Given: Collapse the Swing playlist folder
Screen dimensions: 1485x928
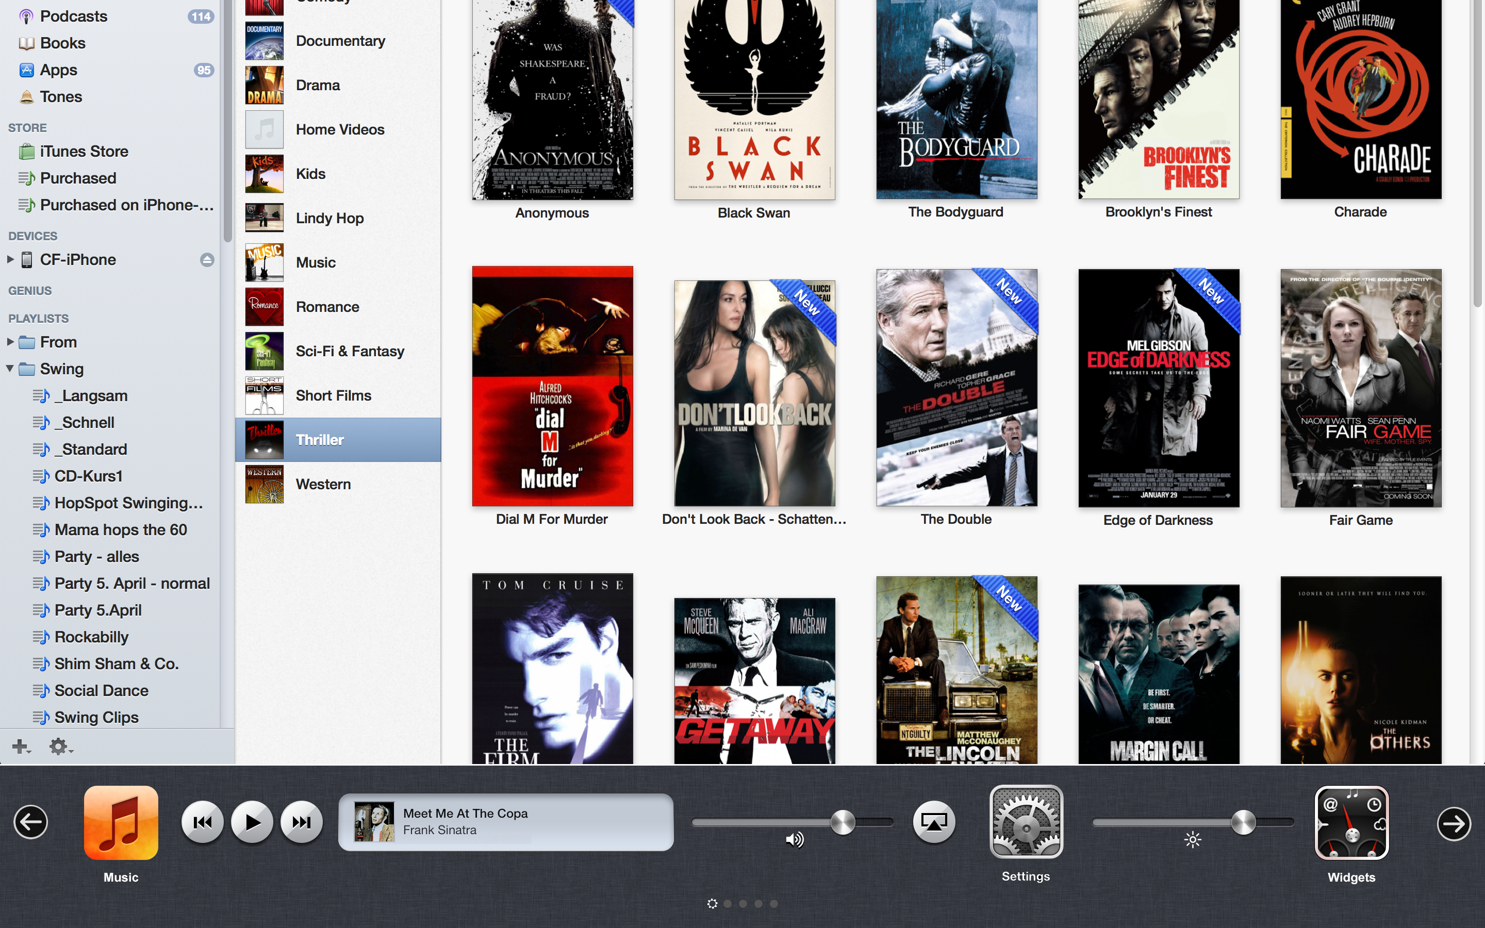Looking at the screenshot, I should coord(10,368).
